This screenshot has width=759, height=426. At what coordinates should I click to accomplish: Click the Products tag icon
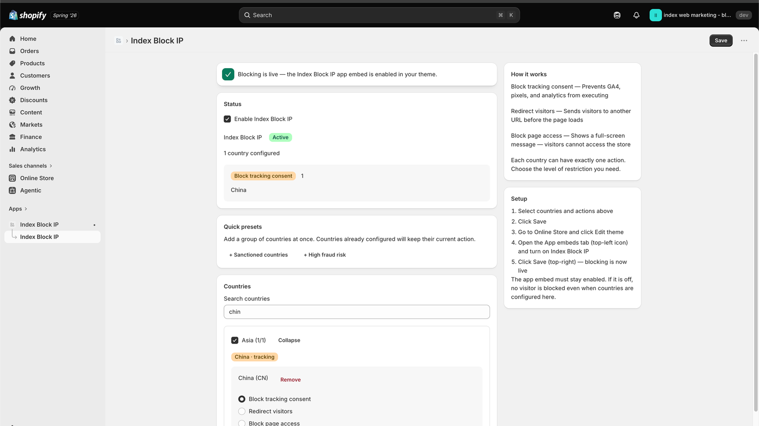tap(12, 63)
